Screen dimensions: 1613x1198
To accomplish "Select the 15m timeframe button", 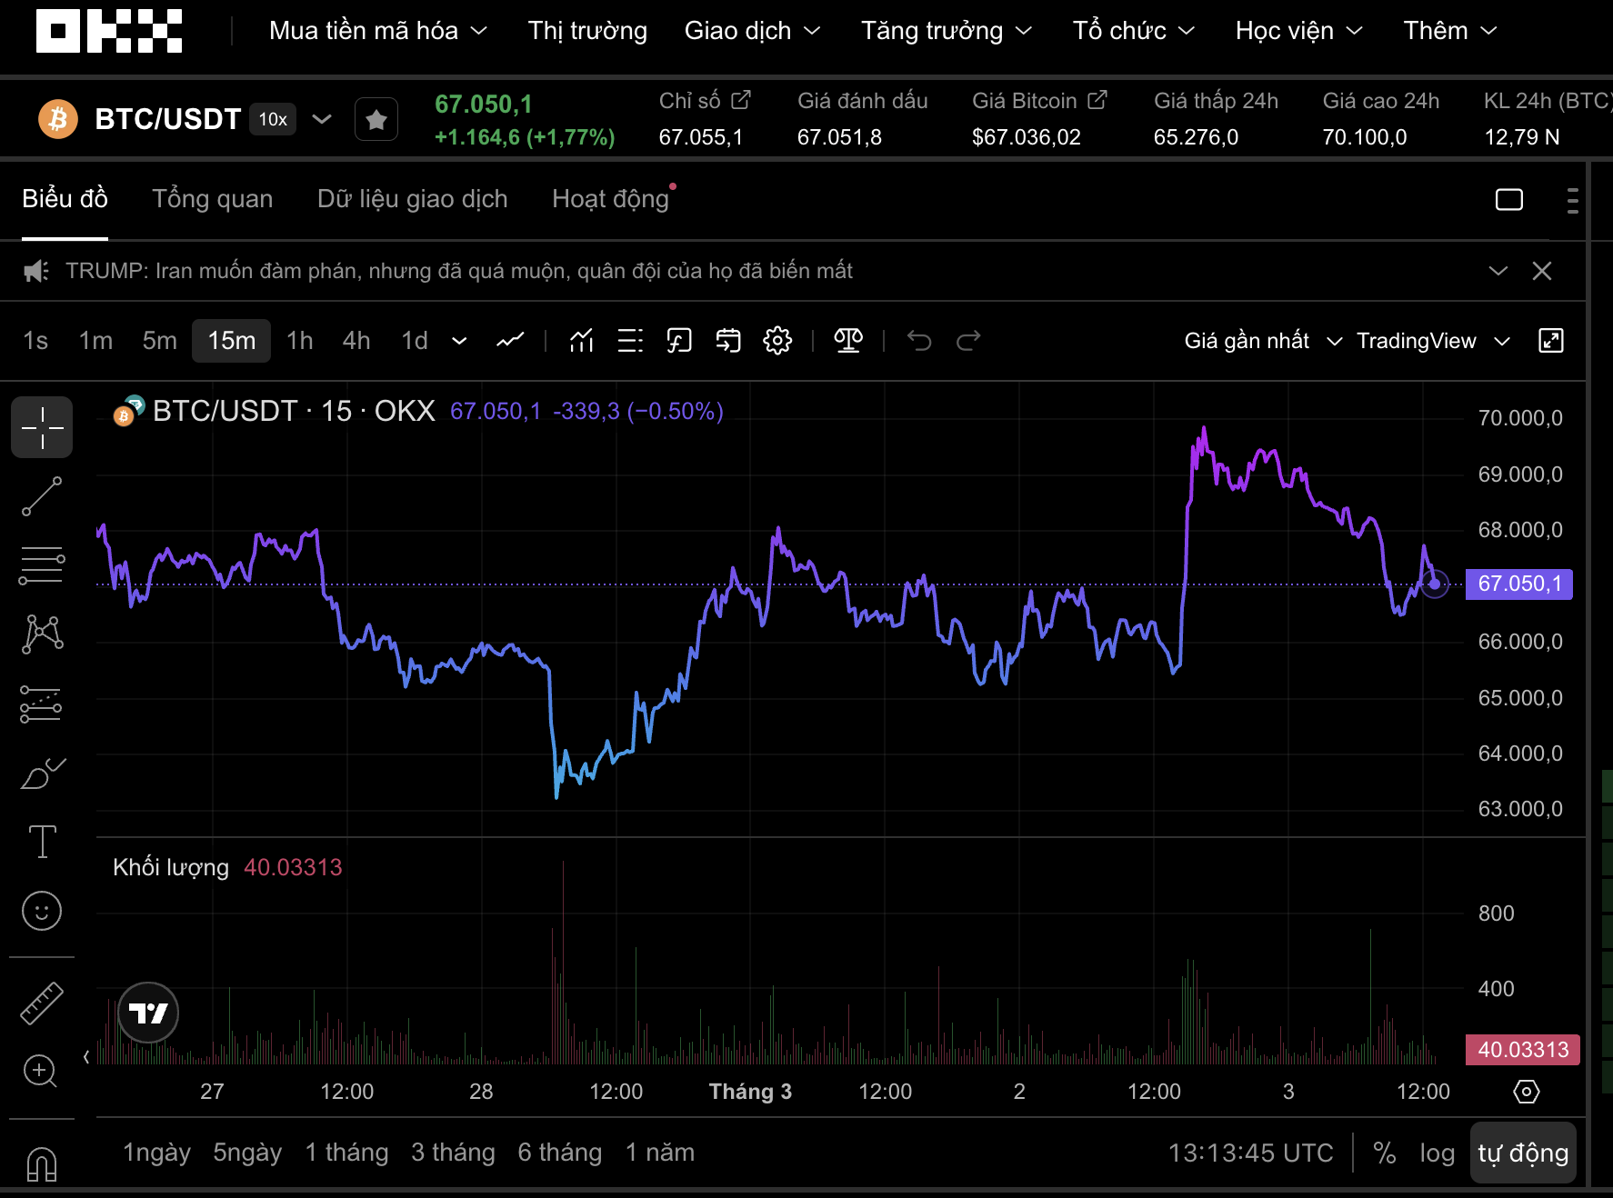I will coord(231,341).
